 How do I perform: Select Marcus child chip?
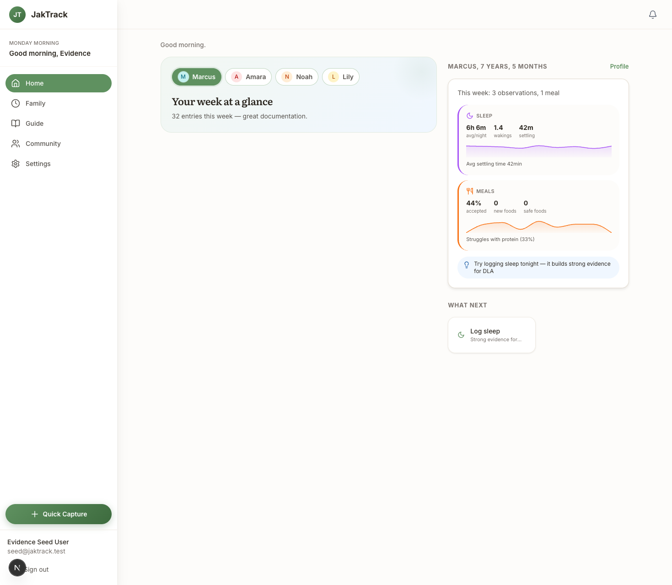coord(197,77)
